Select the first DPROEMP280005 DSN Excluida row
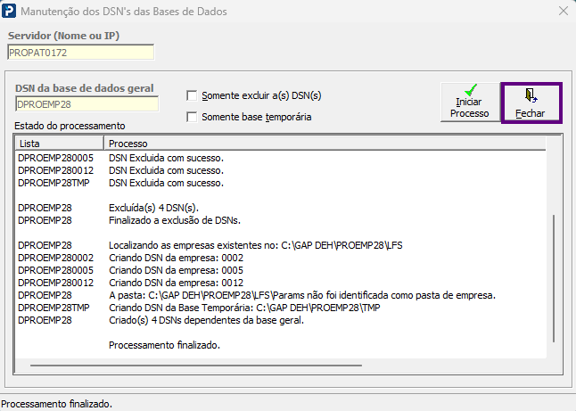576x411 pixels. 281,158
